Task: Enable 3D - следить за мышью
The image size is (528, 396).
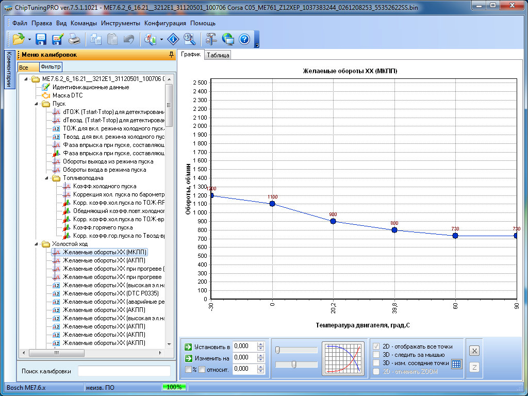Action: click(x=376, y=355)
